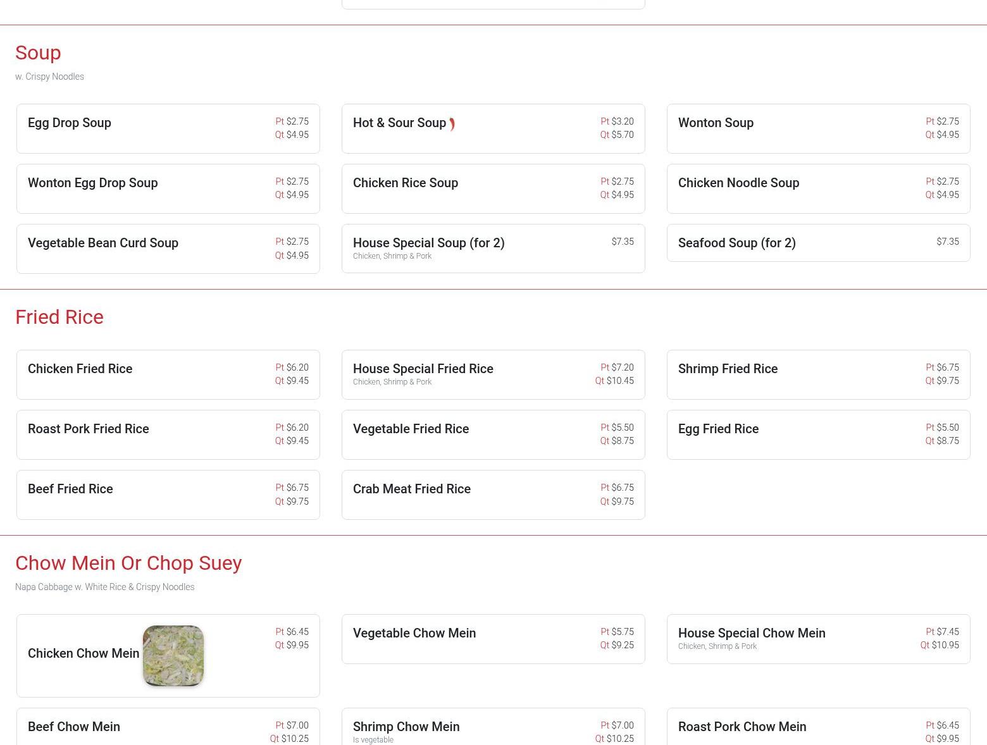987x745 pixels.
Task: Open the Shrimp Fried Rice card
Action: (x=728, y=369)
